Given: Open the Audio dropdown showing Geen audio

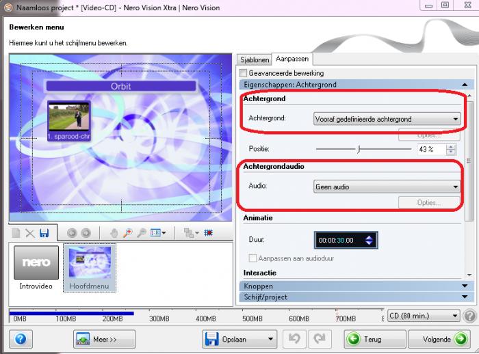Looking at the screenshot, I should [387, 187].
